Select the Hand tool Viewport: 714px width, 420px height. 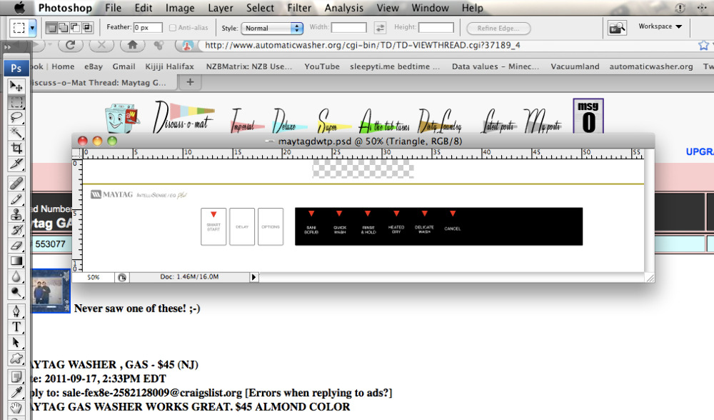(16, 407)
